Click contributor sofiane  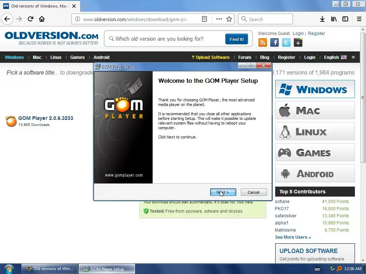[x=282, y=202]
